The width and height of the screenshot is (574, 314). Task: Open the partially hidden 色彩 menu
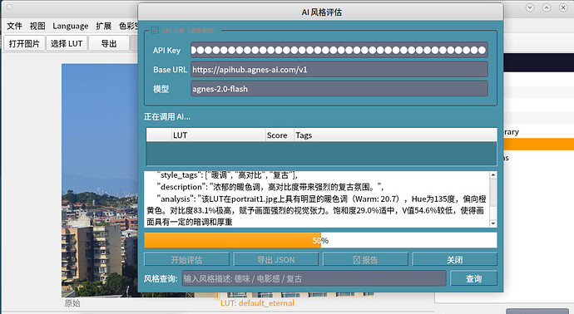pos(128,26)
